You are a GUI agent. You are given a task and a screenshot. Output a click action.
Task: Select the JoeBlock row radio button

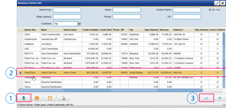(21, 44)
